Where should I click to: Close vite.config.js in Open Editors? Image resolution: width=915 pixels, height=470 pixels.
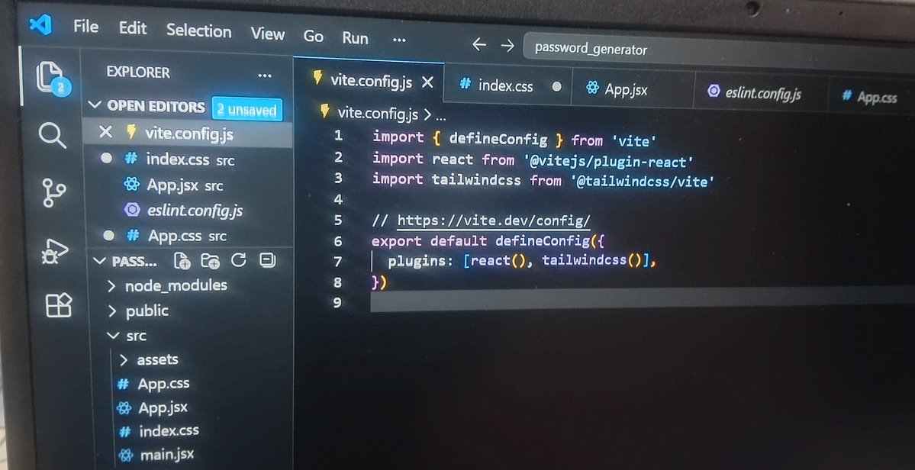[105, 132]
